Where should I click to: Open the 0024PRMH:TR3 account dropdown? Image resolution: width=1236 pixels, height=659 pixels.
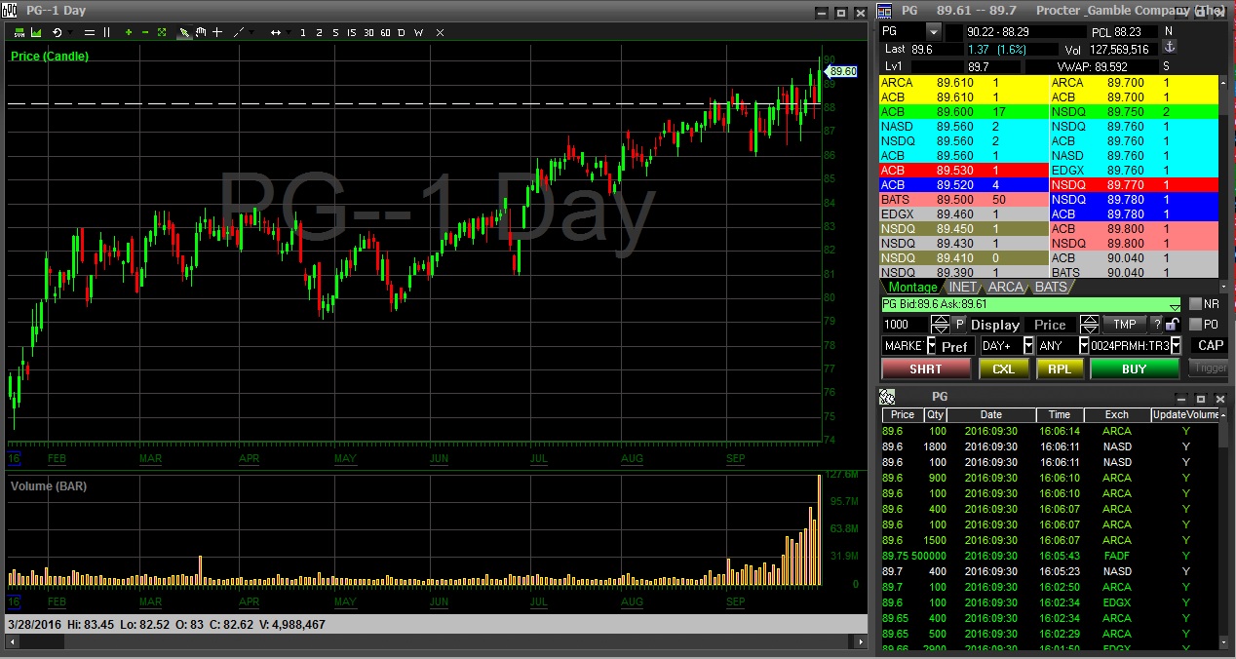(1176, 346)
